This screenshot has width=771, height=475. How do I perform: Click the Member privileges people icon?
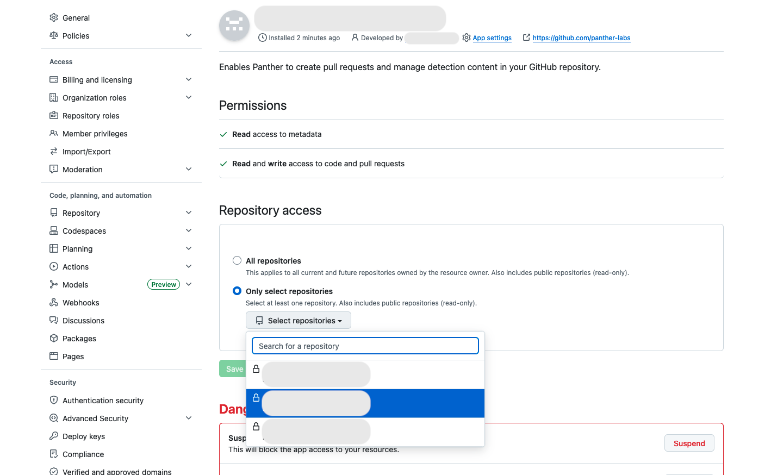point(54,133)
